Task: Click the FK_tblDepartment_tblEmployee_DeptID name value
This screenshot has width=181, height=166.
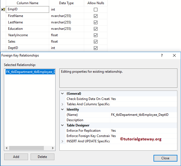Action: (144, 115)
